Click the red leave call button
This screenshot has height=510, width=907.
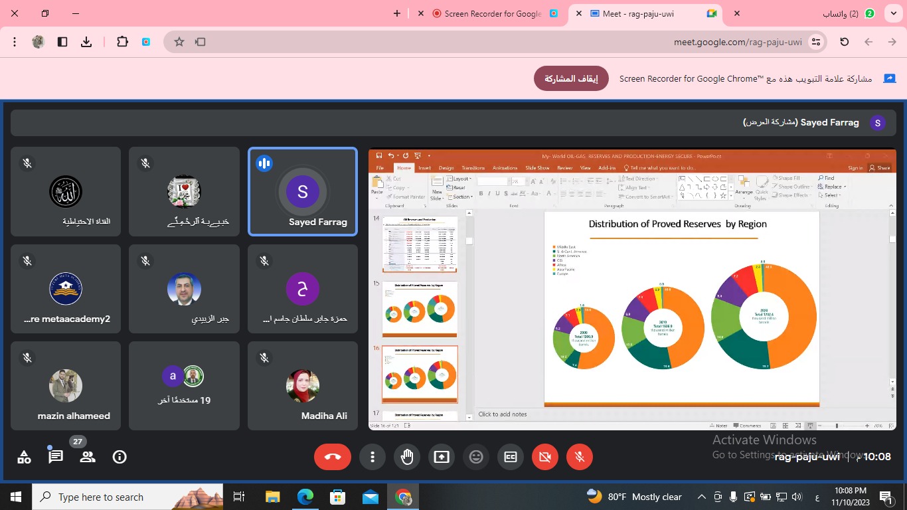tap(333, 457)
